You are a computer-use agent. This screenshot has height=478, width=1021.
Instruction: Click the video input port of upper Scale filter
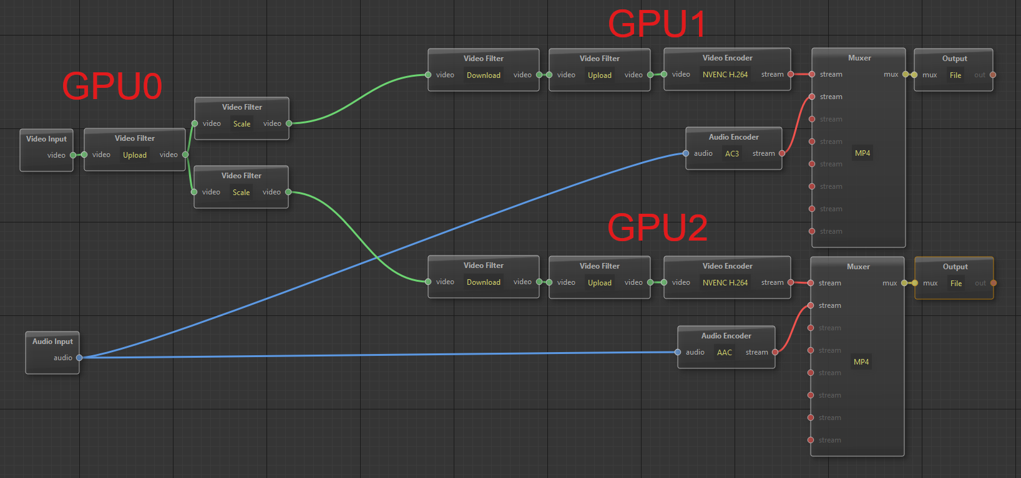195,123
